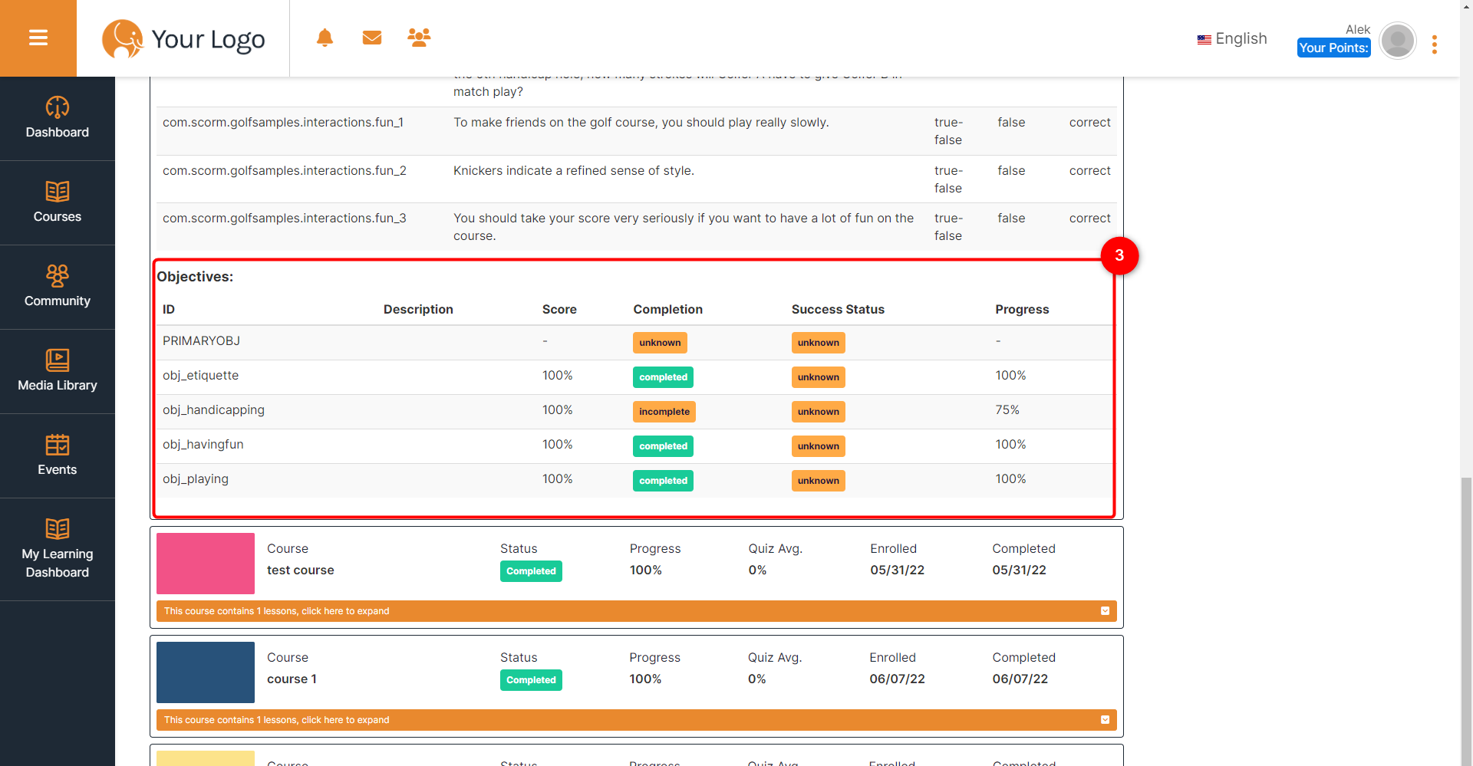This screenshot has height=766, width=1473.
Task: Open Community in the sidebar
Action: (x=58, y=288)
